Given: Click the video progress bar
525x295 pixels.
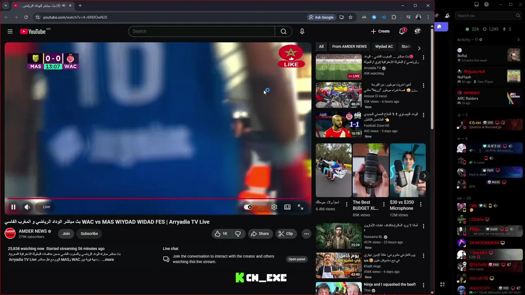Looking at the screenshot, I should click(x=158, y=199).
